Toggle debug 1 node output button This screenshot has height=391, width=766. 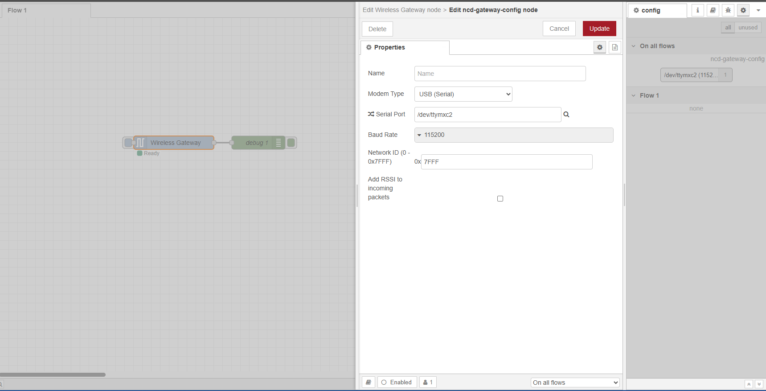(291, 143)
